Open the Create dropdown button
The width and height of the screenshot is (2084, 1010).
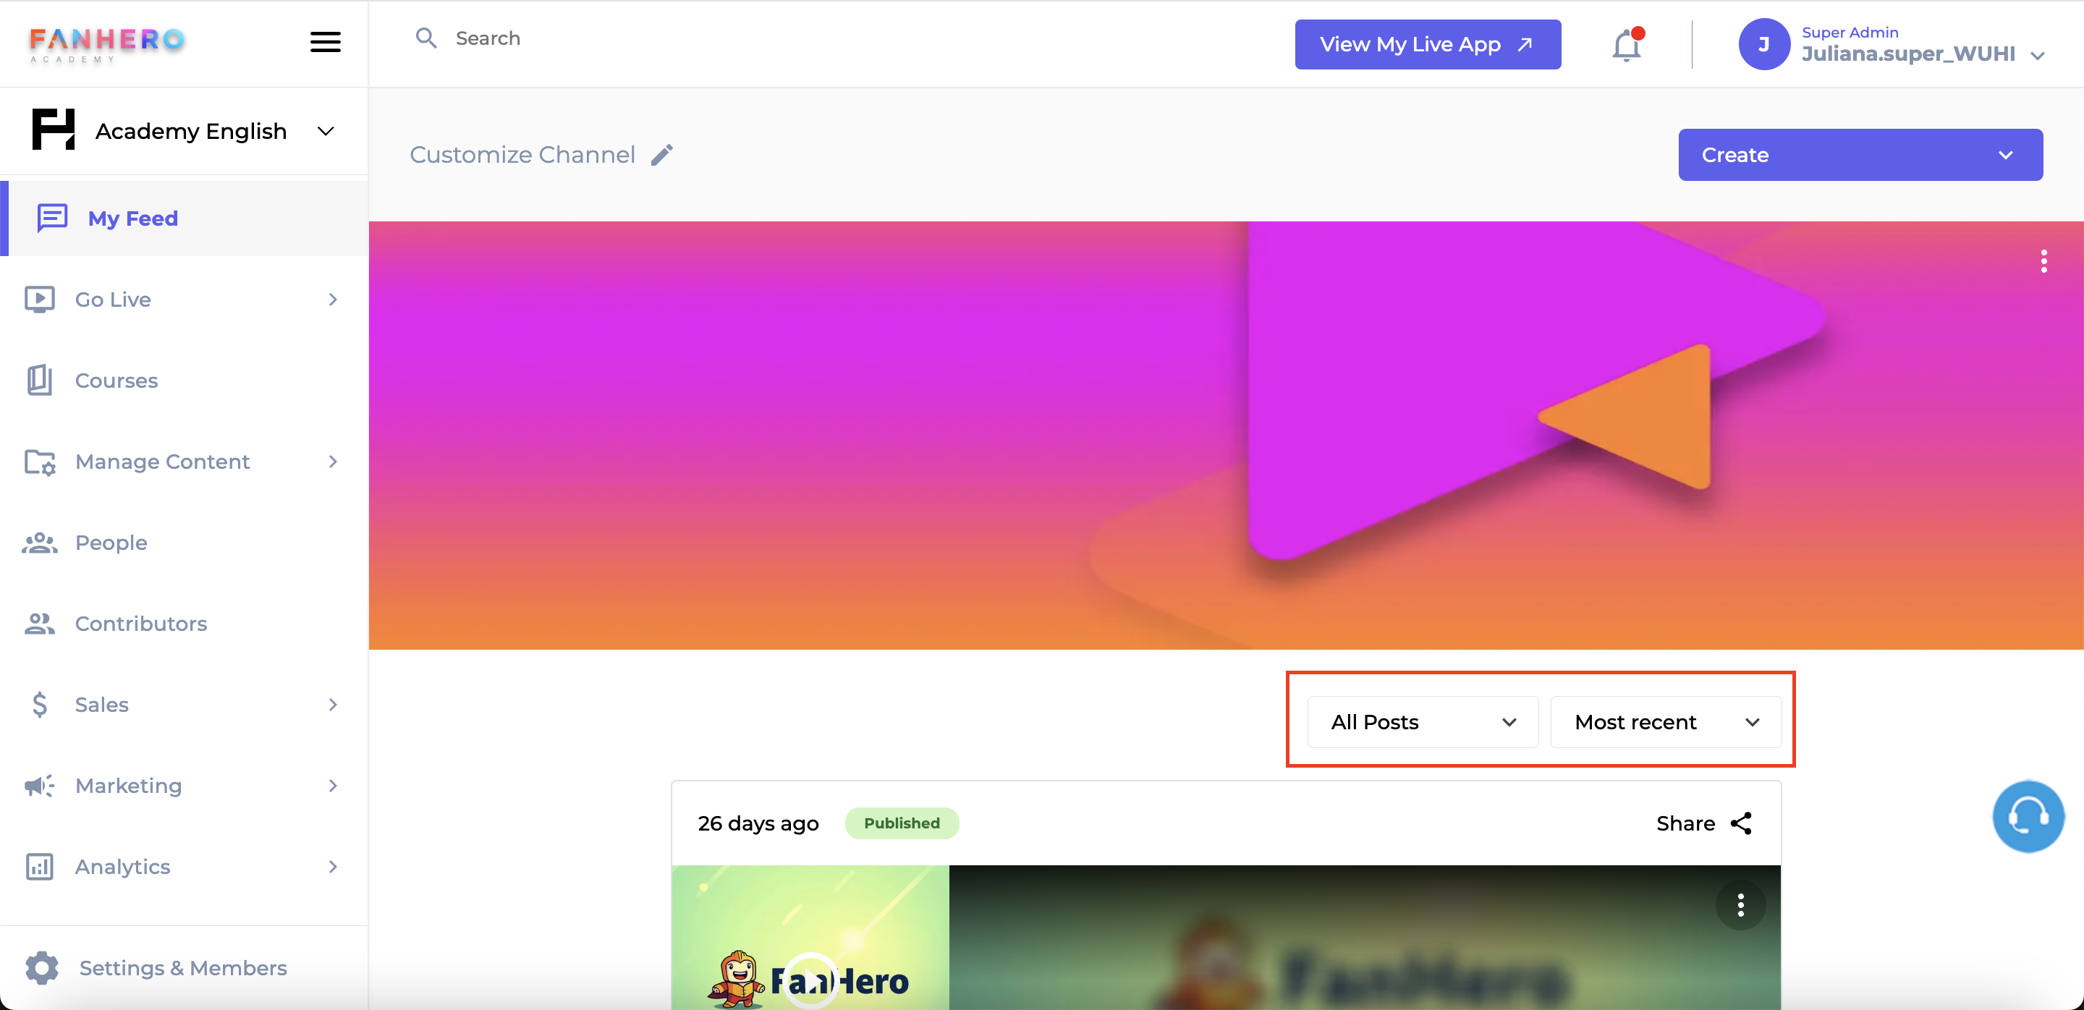[1860, 154]
